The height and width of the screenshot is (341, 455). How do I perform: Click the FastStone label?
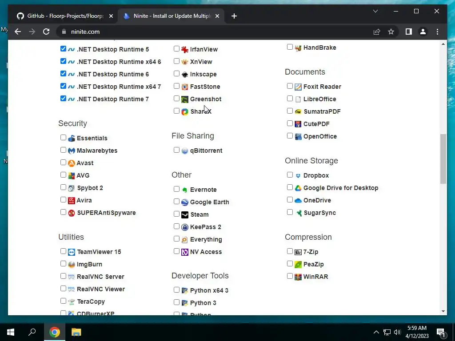(x=205, y=87)
